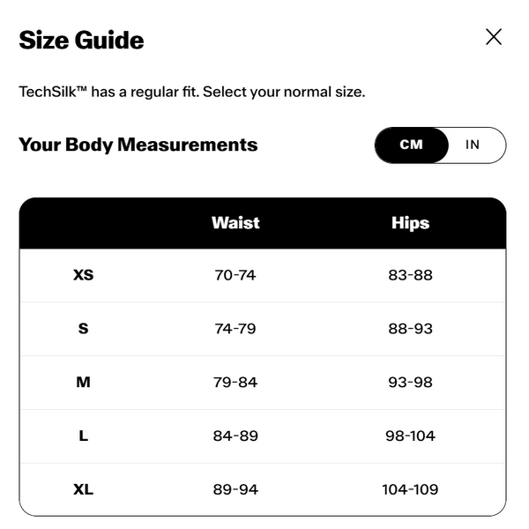Select the L size row label
The image size is (529, 529).
tap(84, 436)
